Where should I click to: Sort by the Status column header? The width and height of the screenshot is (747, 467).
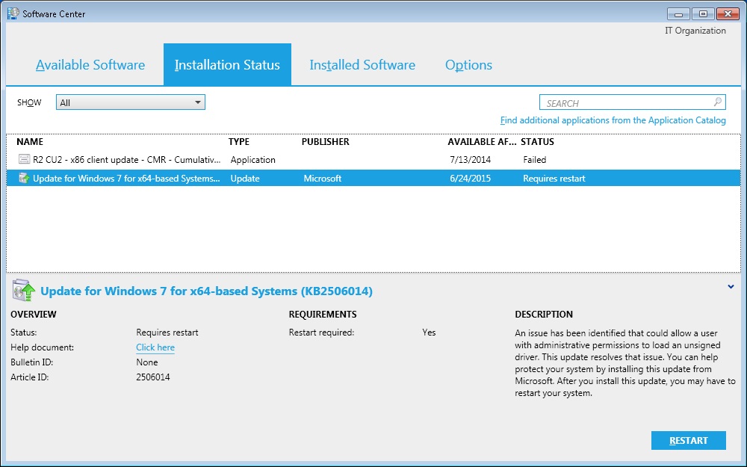537,141
